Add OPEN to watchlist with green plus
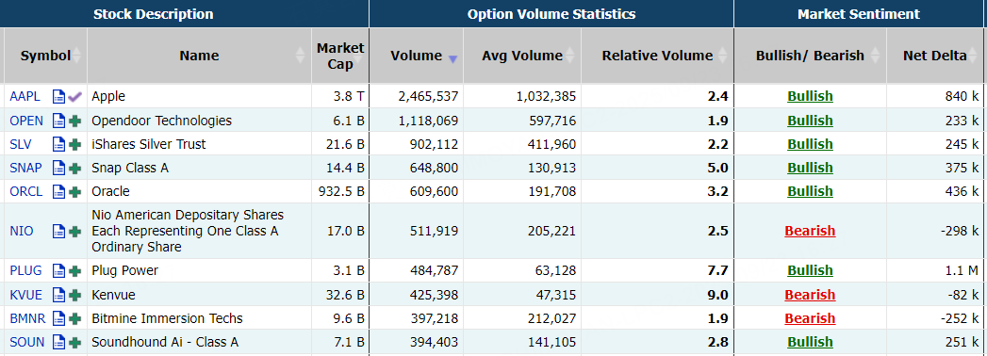The width and height of the screenshot is (987, 356). coord(74,121)
